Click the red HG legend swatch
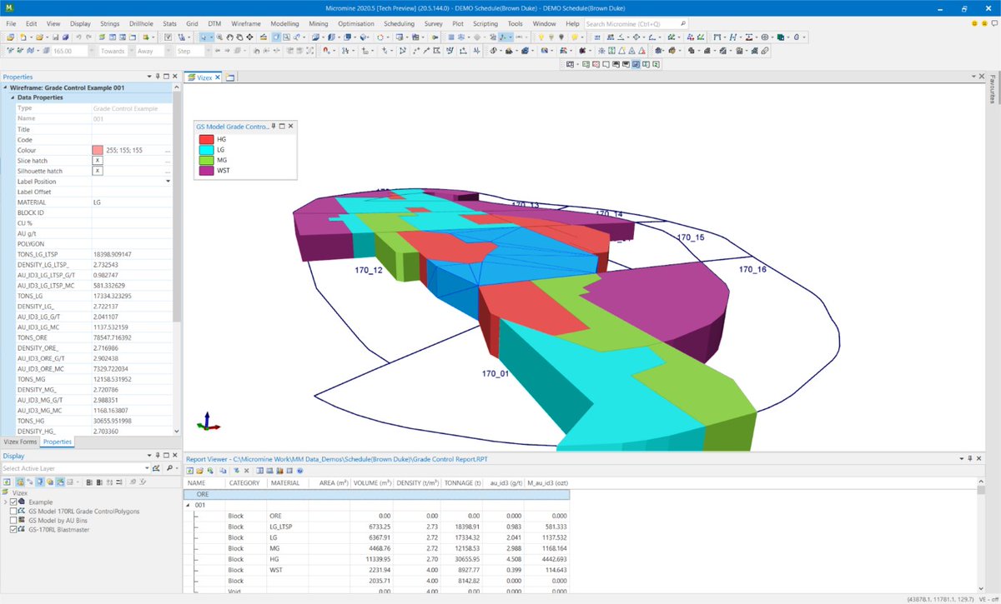The image size is (1001, 604). coord(205,139)
